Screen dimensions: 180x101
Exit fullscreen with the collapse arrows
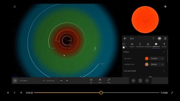(x=172, y=93)
